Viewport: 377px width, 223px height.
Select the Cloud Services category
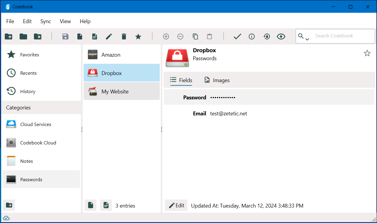click(x=41, y=124)
